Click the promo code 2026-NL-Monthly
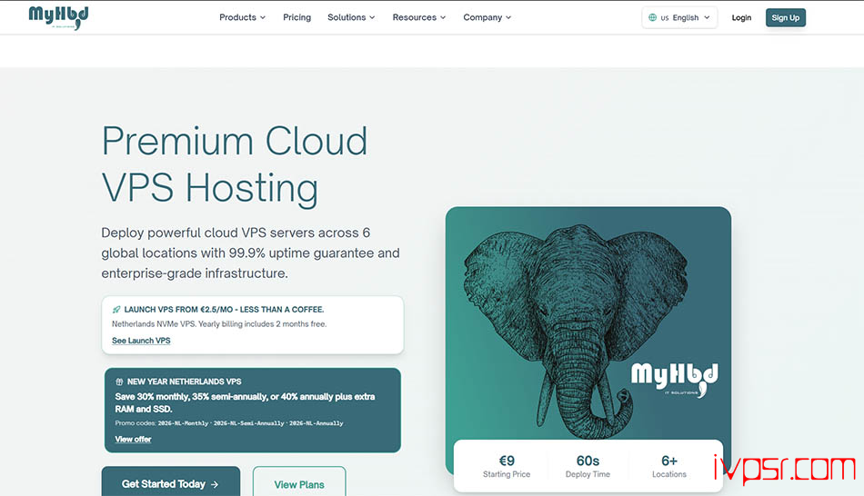The width and height of the screenshot is (864, 496). click(x=183, y=423)
